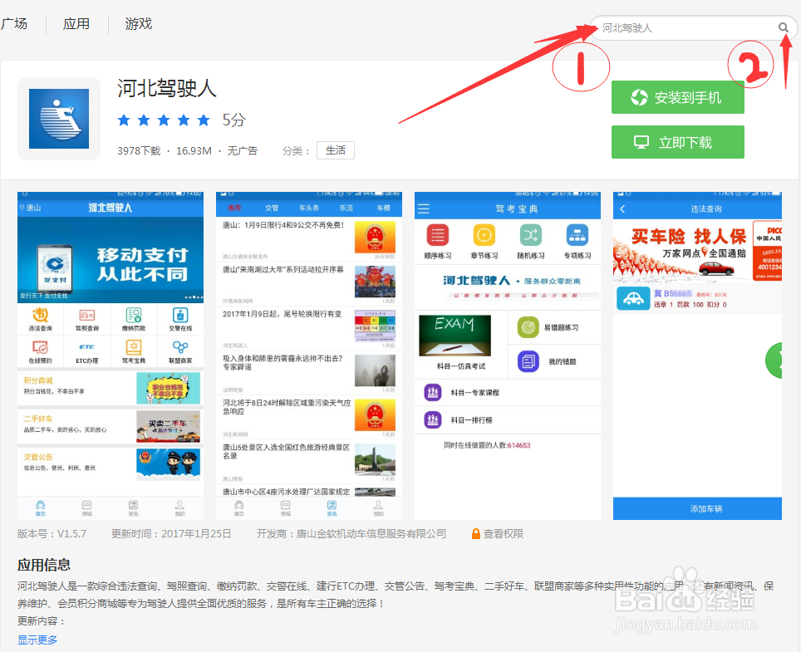Click the search magnifier icon
801x652 pixels.
pos(783,27)
